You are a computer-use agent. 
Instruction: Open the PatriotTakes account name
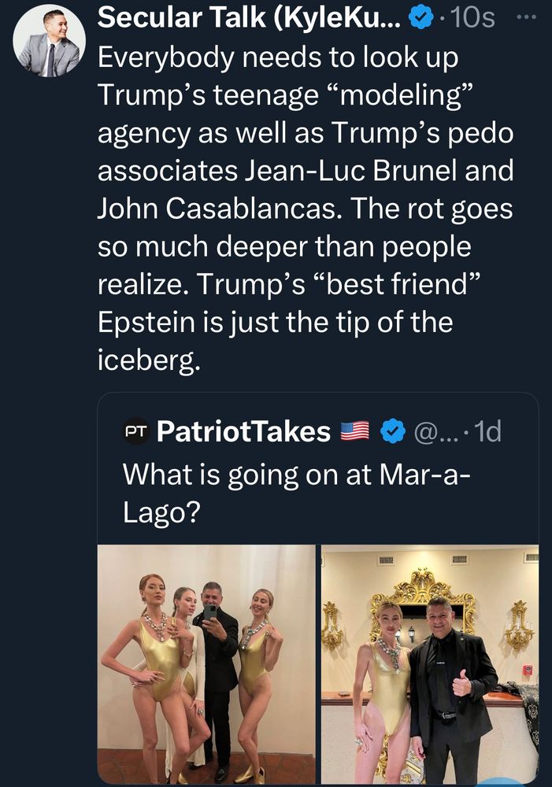244,431
